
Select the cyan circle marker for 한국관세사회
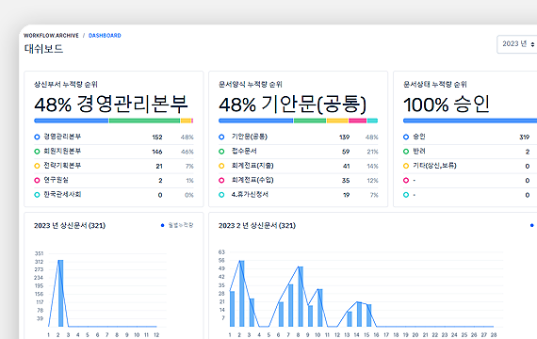tap(37, 195)
